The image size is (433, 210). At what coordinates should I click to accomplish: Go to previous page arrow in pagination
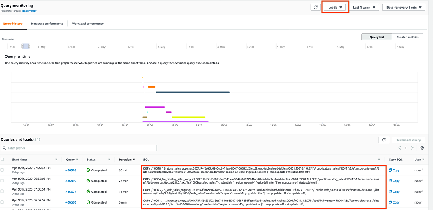(399, 148)
